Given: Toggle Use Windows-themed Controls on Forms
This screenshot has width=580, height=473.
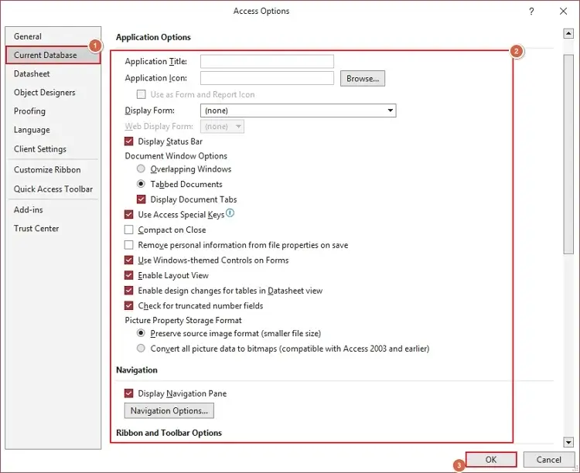Looking at the screenshot, I should point(128,260).
